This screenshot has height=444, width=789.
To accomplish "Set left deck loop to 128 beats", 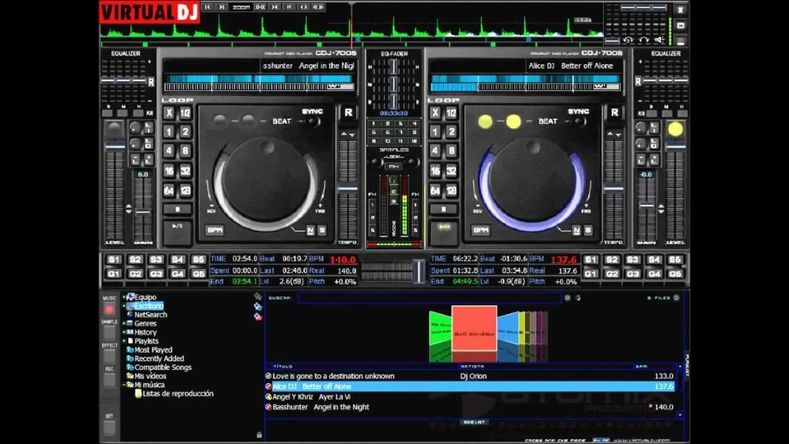I will pos(185,191).
